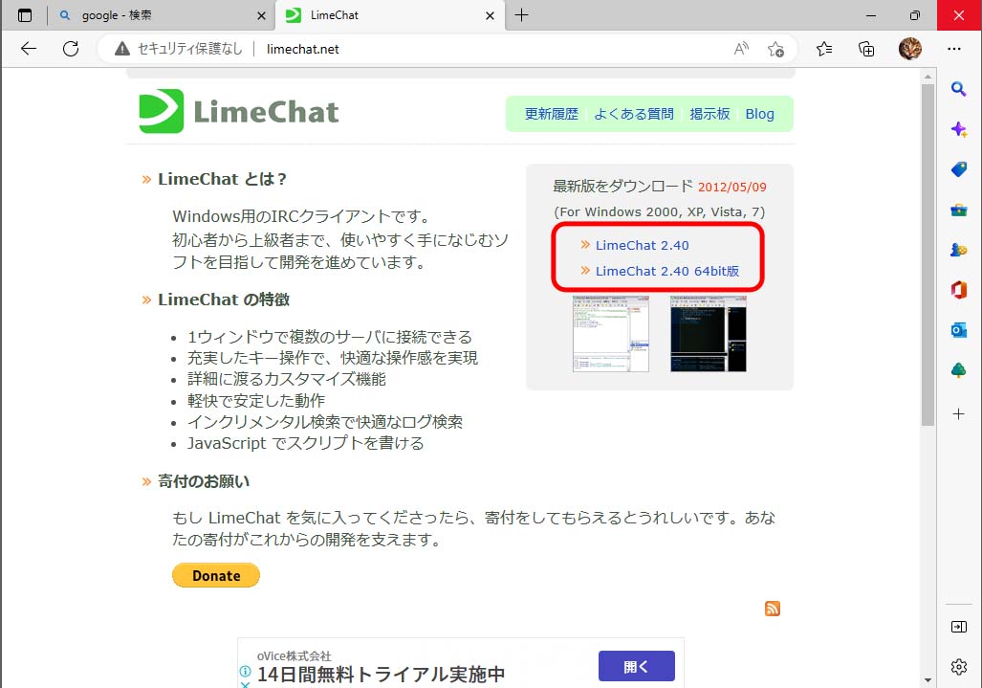Open the Shopping tag sidebar icon
Image resolution: width=982 pixels, height=688 pixels.
click(x=958, y=169)
